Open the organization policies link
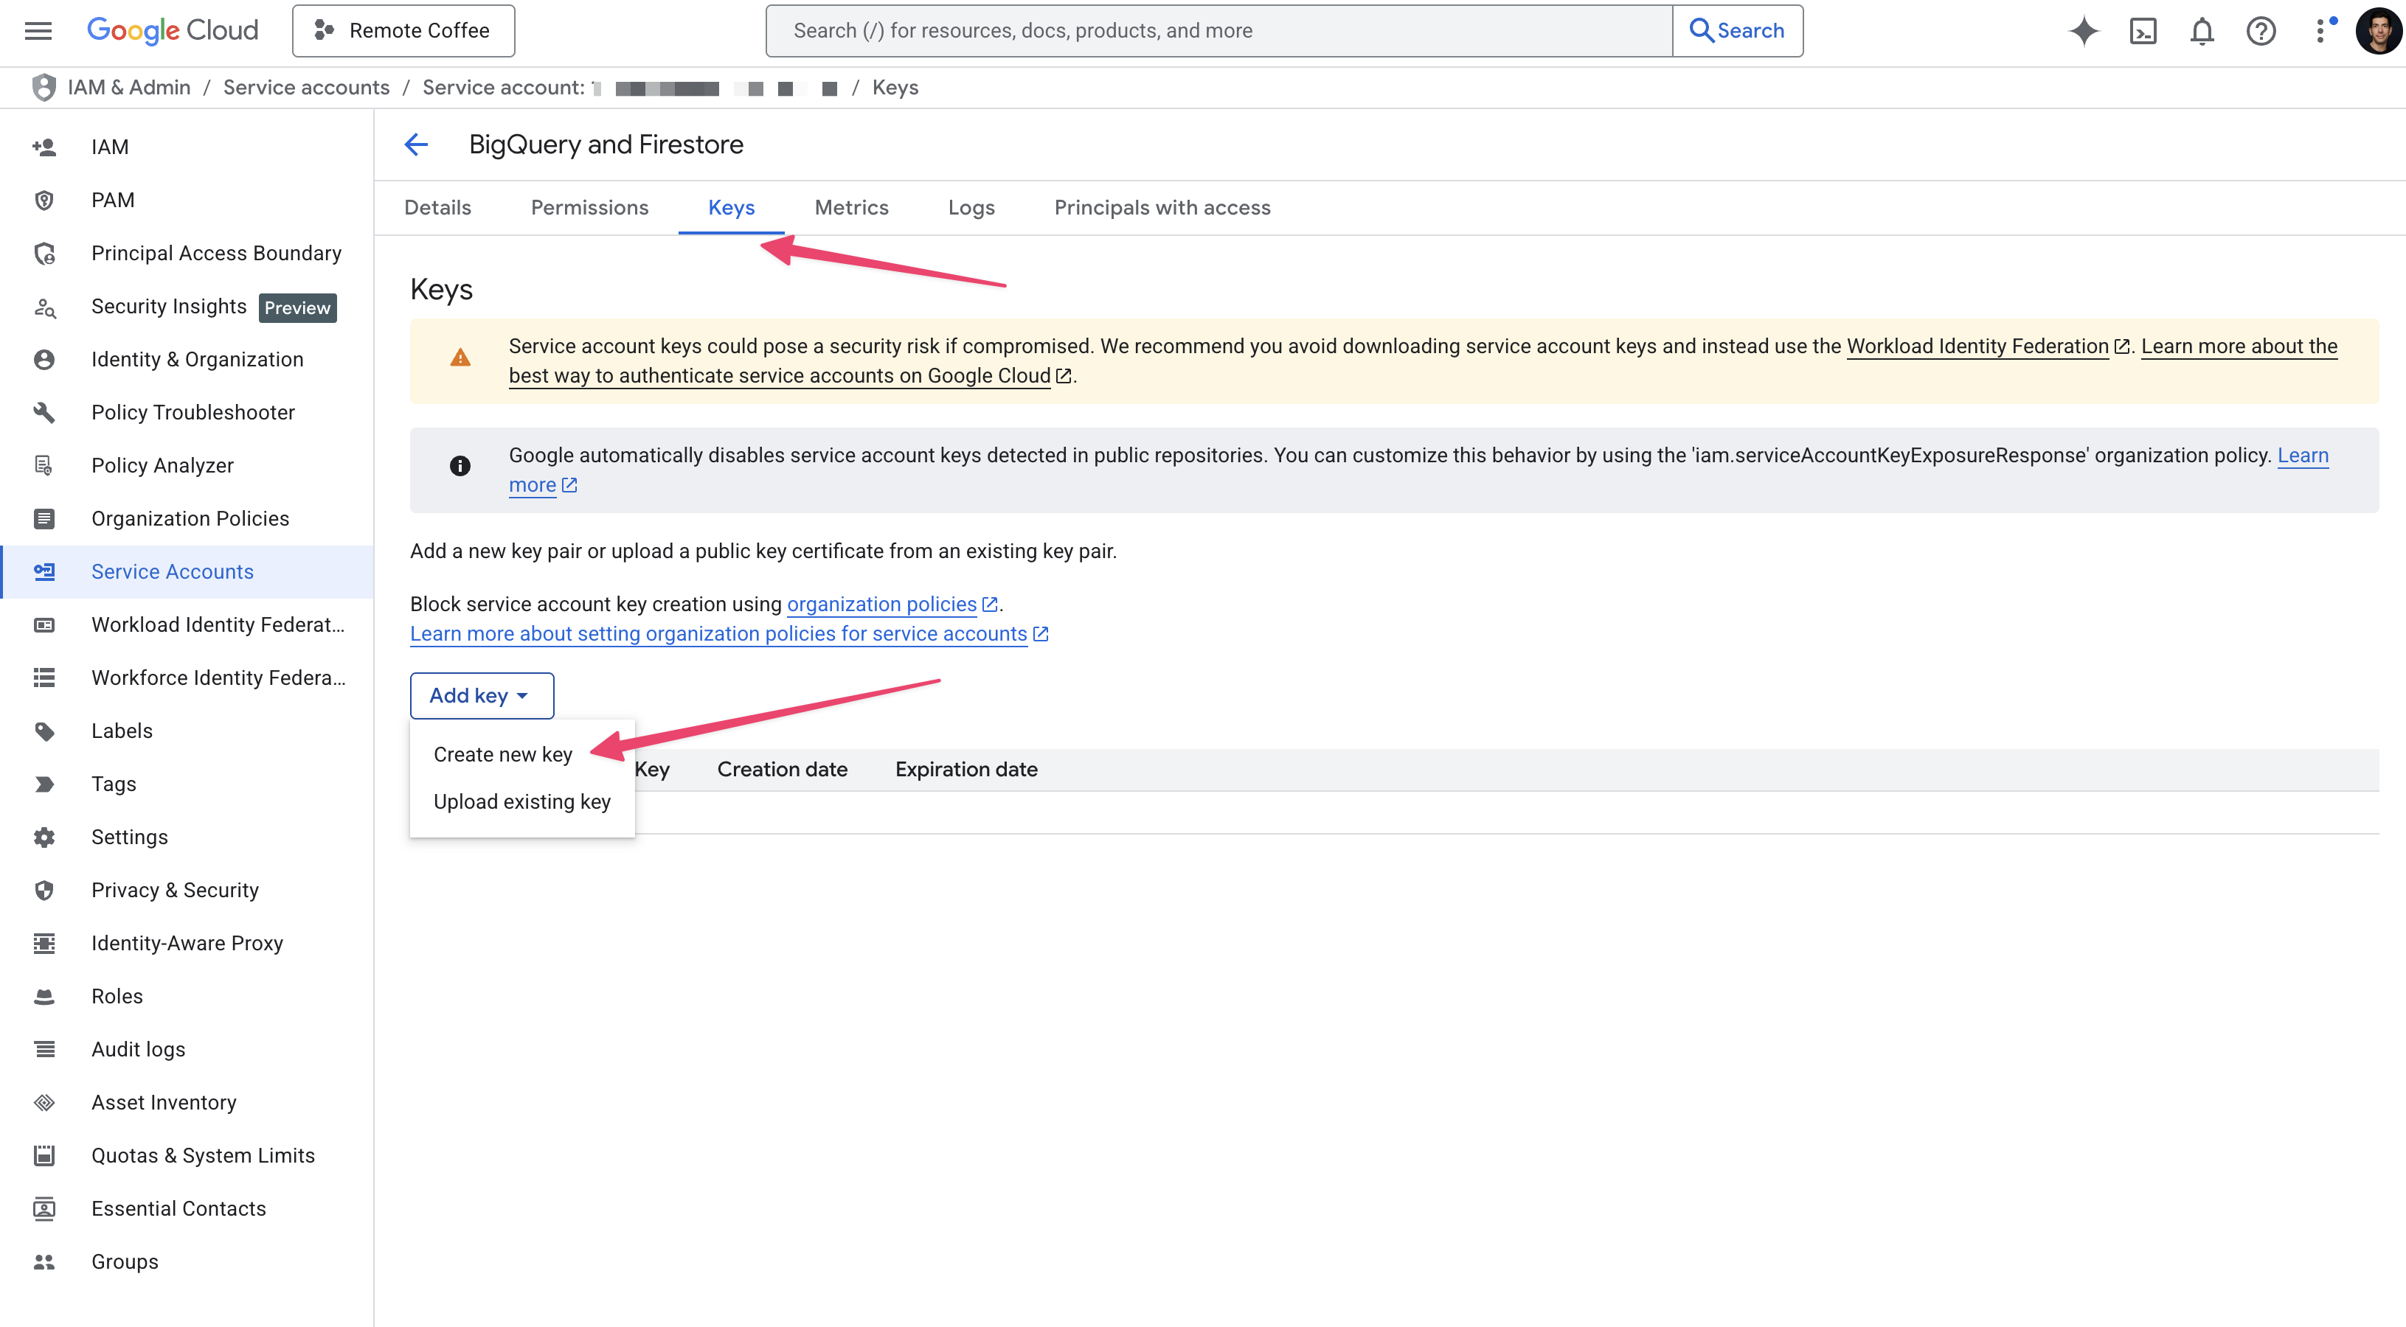2406x1327 pixels. (881, 605)
